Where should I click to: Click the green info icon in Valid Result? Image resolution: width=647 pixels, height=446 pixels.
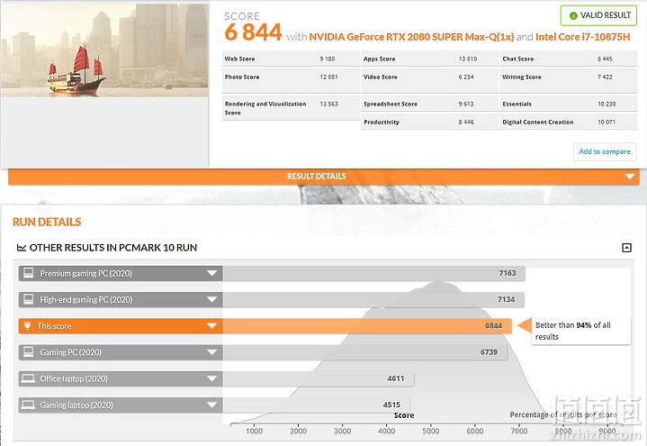click(x=573, y=15)
